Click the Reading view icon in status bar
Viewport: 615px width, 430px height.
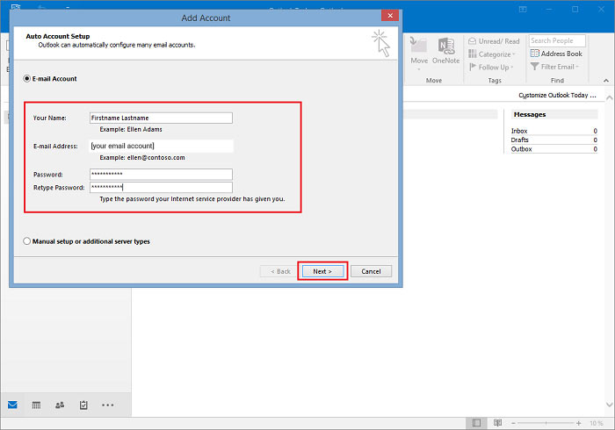[498, 423]
